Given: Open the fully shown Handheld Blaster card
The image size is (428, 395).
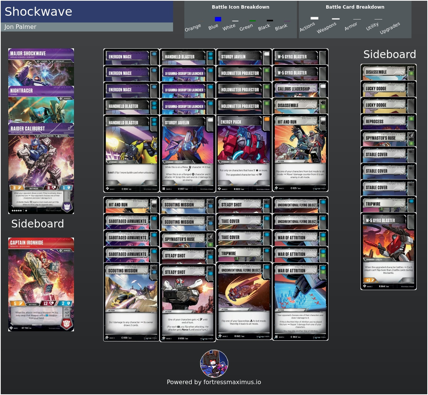Looking at the screenshot, I should (131, 154).
